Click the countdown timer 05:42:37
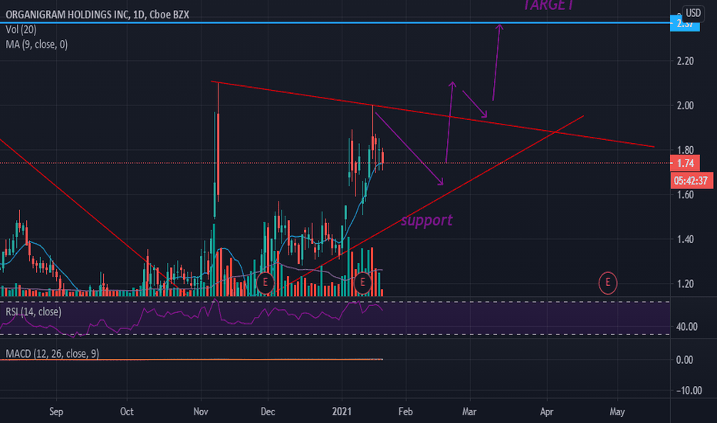The height and width of the screenshot is (423, 717). click(691, 181)
